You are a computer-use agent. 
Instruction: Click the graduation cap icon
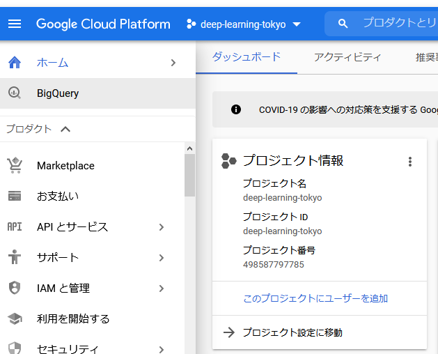15,318
